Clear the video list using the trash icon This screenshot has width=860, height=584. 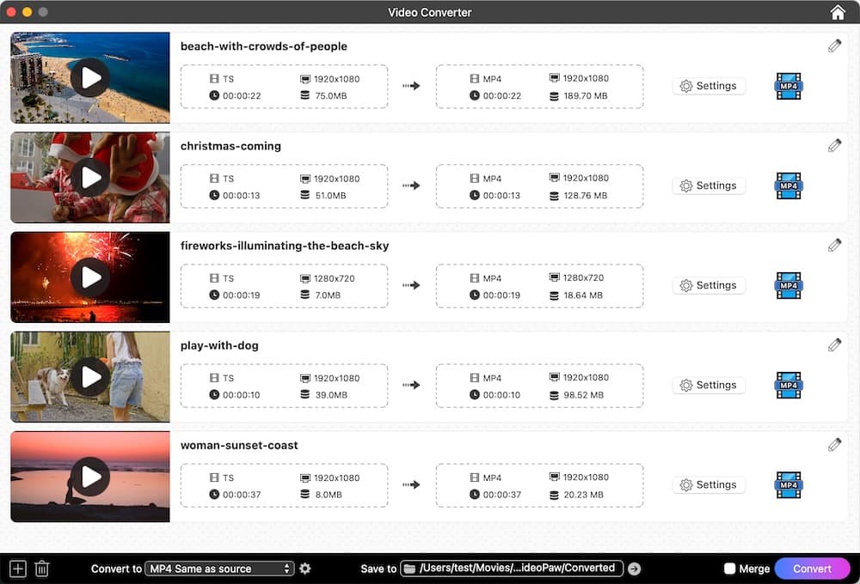[41, 568]
